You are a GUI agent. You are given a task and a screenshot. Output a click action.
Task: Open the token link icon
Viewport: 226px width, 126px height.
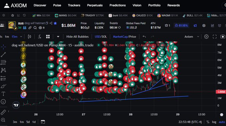click(x=30, y=28)
